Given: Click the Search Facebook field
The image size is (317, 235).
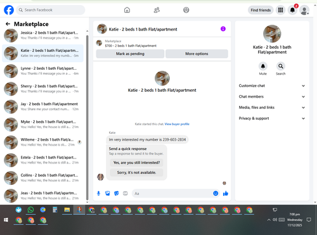Looking at the screenshot, I should click(51, 10).
